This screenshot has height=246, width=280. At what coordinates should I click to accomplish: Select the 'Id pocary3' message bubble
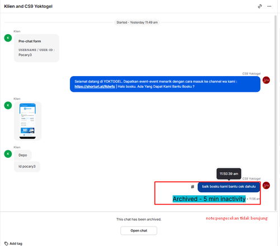coord(27,167)
